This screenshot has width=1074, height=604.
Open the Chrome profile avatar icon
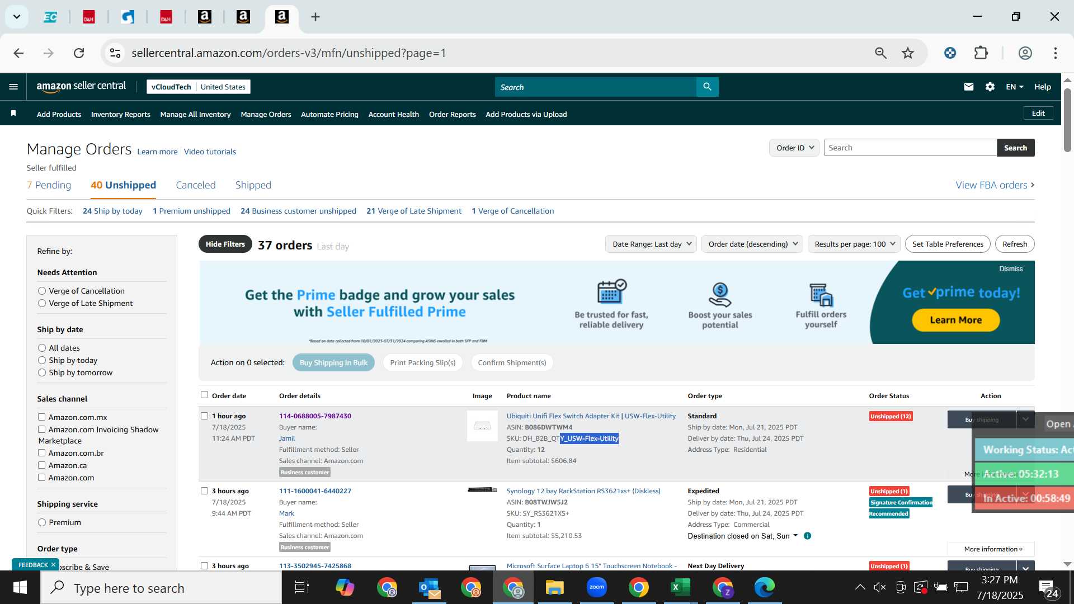tap(1025, 53)
